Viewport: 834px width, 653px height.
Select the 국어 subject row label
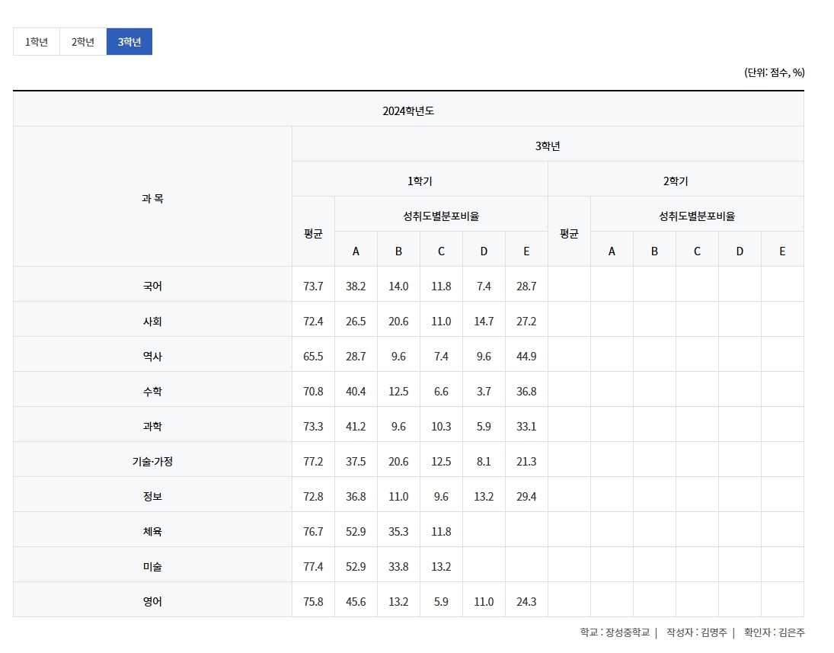[152, 286]
